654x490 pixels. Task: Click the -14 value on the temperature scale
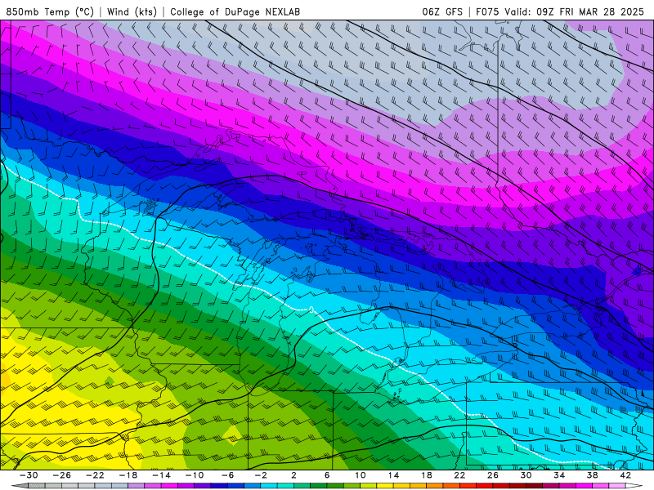(x=161, y=475)
